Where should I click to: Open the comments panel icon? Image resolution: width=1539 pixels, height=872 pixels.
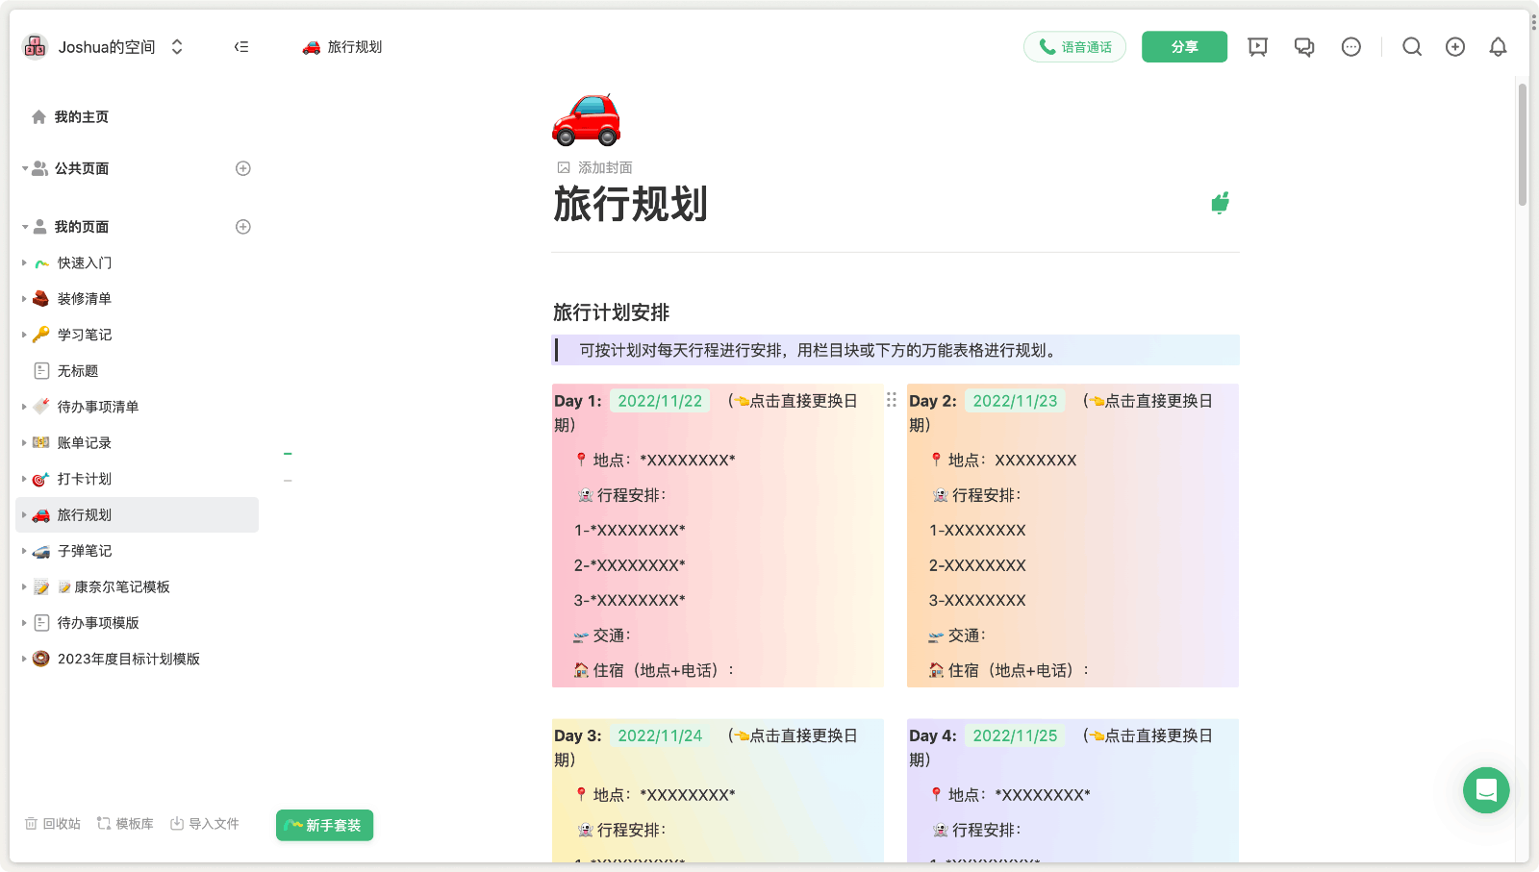tap(1304, 46)
